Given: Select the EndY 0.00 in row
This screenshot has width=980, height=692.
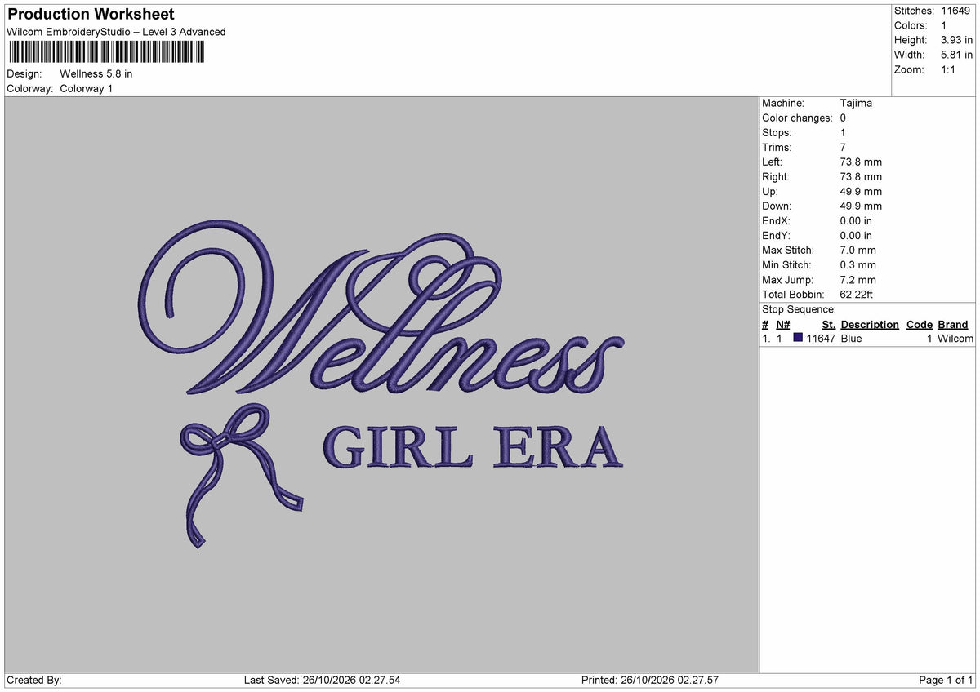Looking at the screenshot, I should (817, 235).
